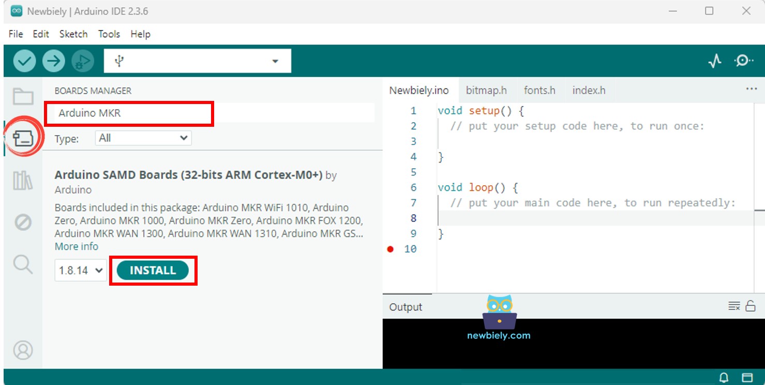Expand the Type filter dropdown showing All
765x385 pixels.
tap(142, 138)
